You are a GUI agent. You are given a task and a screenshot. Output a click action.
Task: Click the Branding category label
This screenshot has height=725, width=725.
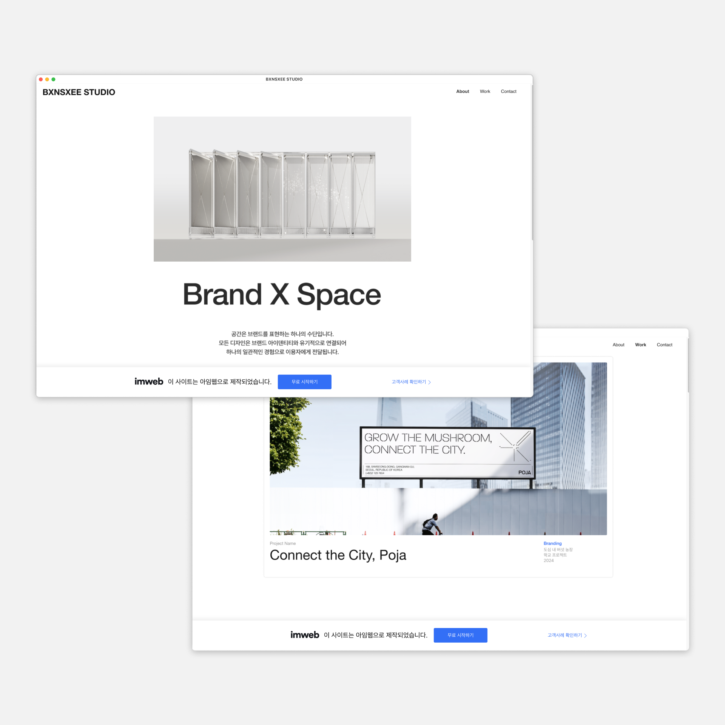(x=552, y=543)
